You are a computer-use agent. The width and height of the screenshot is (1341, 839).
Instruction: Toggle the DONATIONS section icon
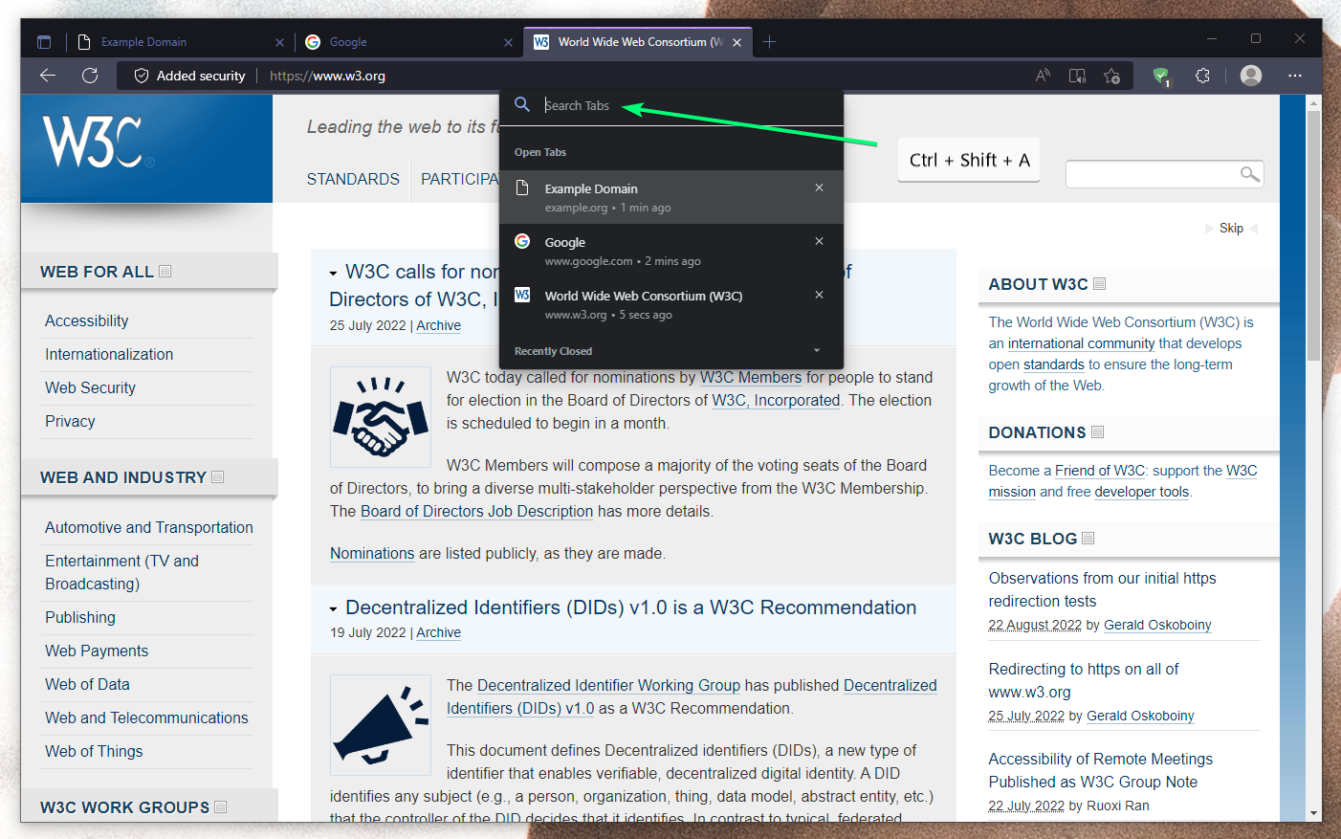(1098, 432)
